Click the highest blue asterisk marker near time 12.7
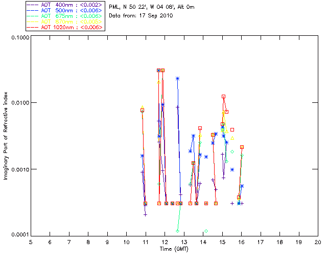This screenshot has width=327, height=262. click(x=177, y=79)
